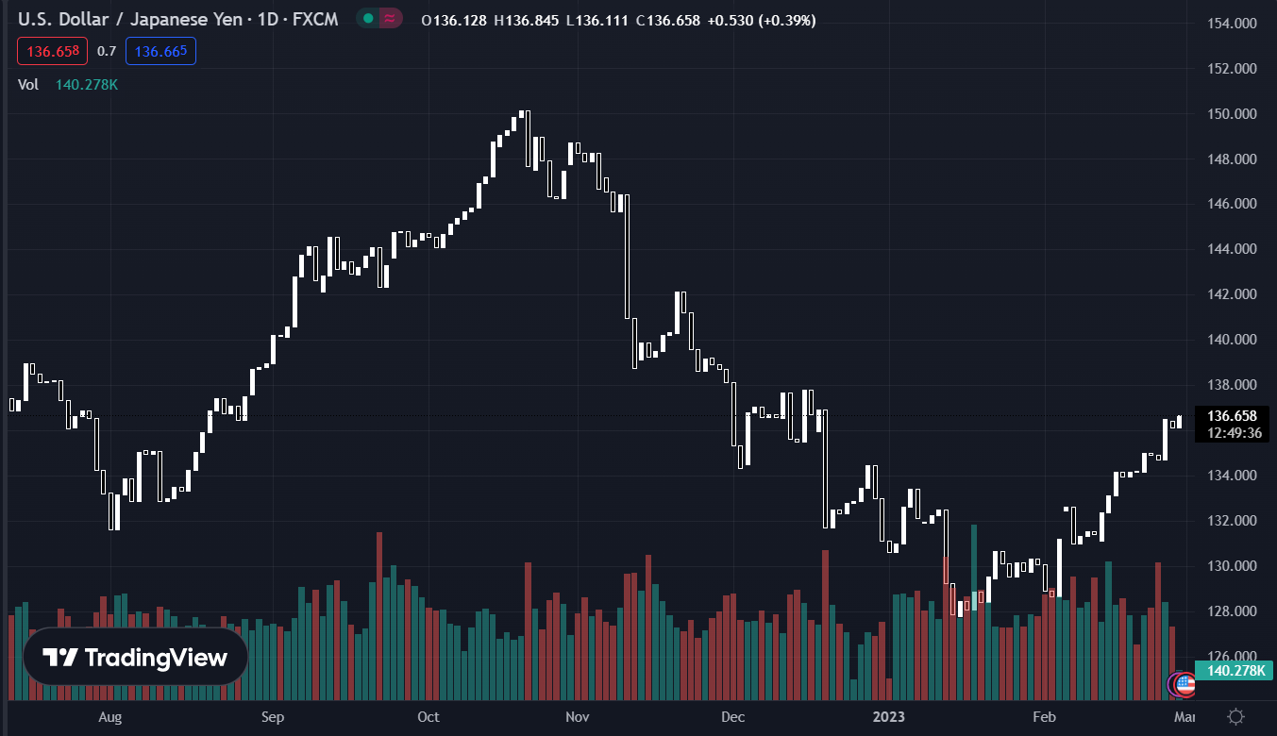Viewport: 1277px width, 736px height.
Task: Click the blue buy price 136.665 button
Action: 160,51
